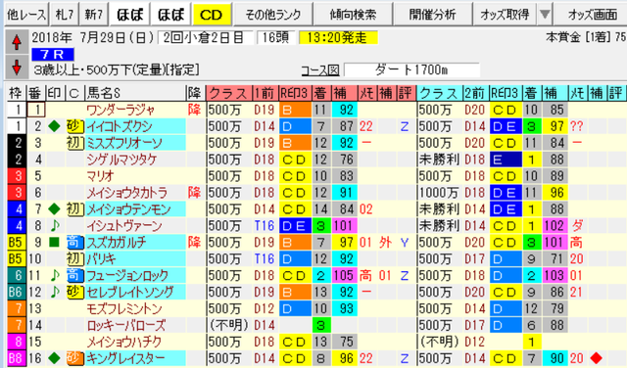Click the 降 mark in メイショウタカトラ row
Viewport: 627px width, 368px height.
click(194, 193)
